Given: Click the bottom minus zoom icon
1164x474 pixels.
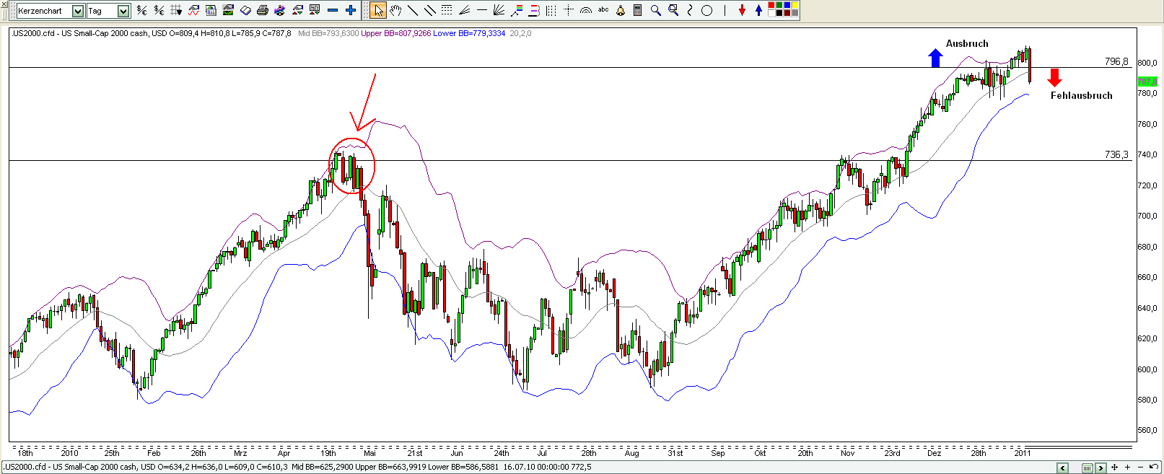Looking at the screenshot, I should [1140, 468].
